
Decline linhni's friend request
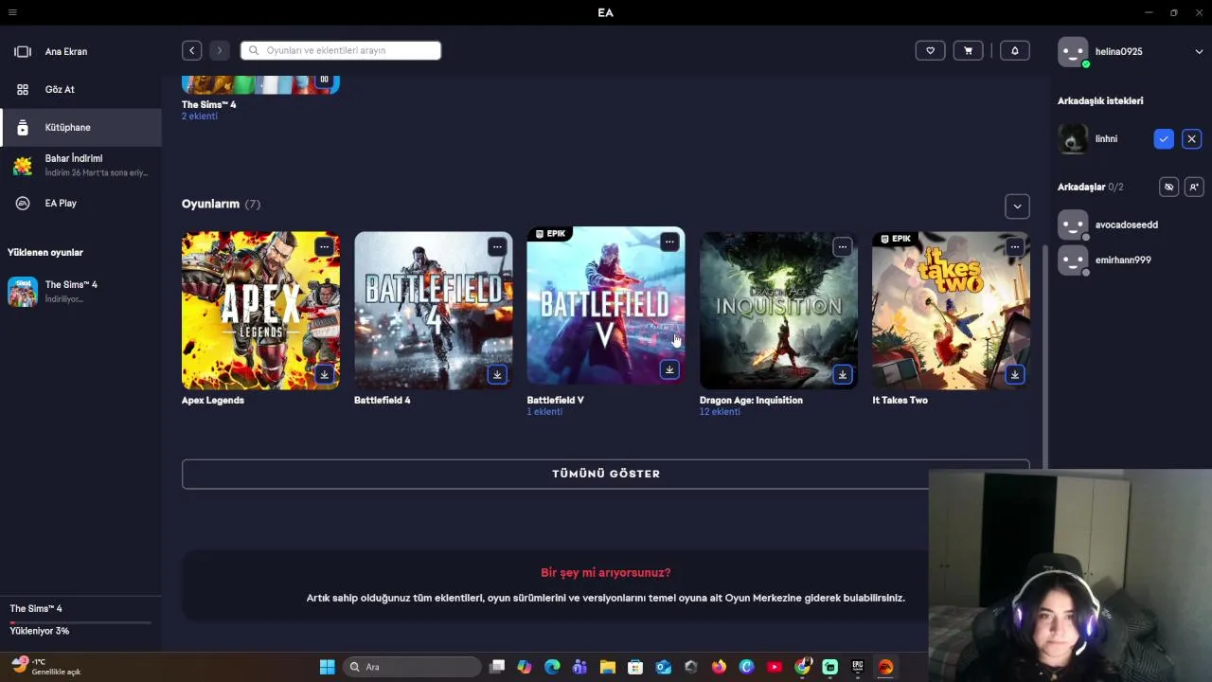1191,139
